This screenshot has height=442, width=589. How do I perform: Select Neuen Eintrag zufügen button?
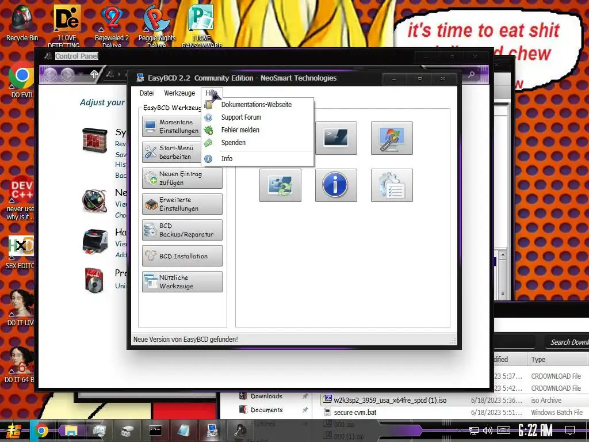pos(182,178)
